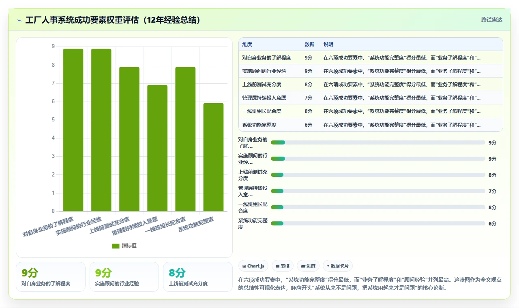Image resolution: width=519 pixels, height=308 pixels.
Task: Click the 数据 column header
Action: pos(309,45)
